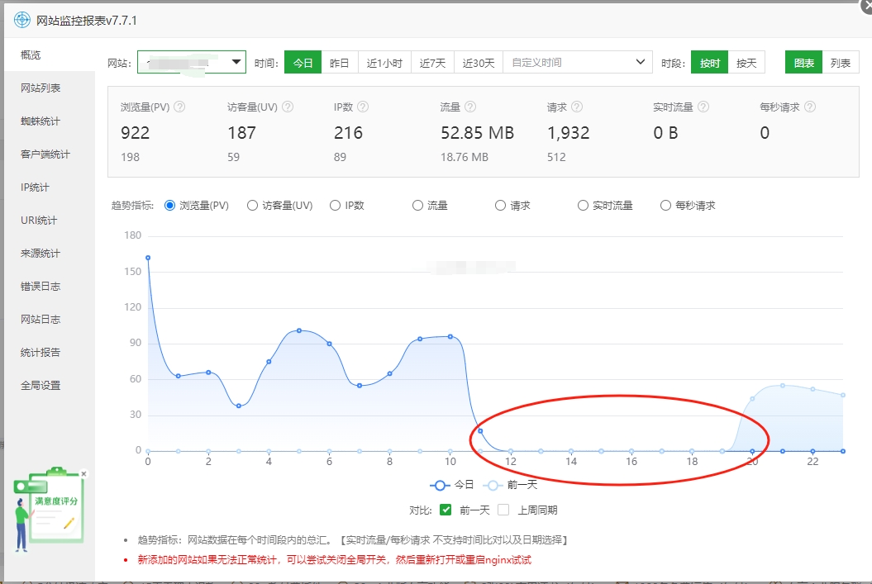Enable the 上周同期 comparison checkbox

pos(503,510)
